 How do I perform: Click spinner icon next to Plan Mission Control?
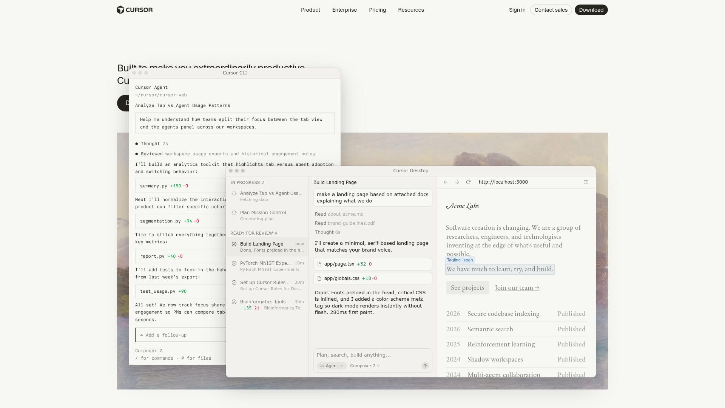234,213
